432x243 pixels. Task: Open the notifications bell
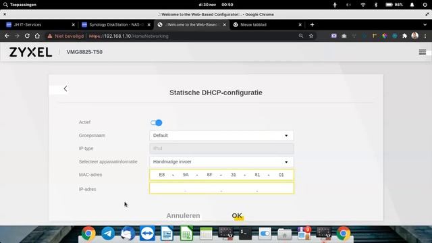pos(412,5)
